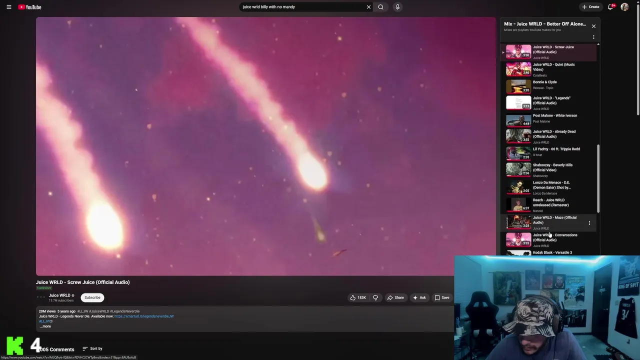Click the 13.7M subscribers count text

coord(61,300)
